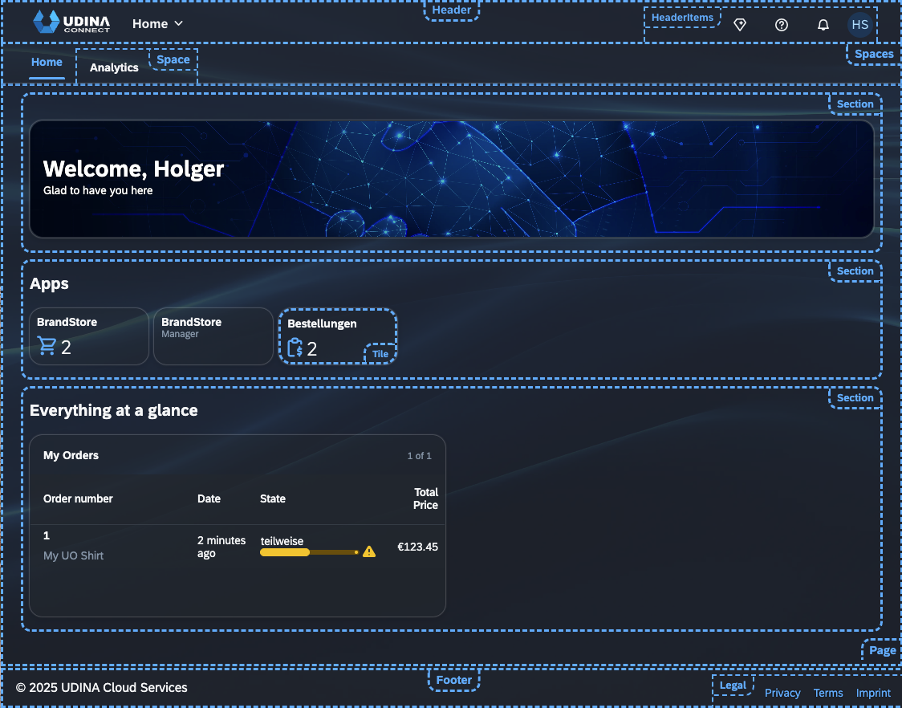Screen dimensions: 902x708
Task: Open the Terms link in footer
Action: (x=828, y=693)
